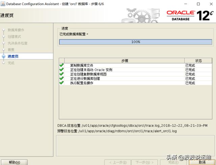Click the 完成(F) button
The height and width of the screenshot is (165, 216).
click(173, 162)
